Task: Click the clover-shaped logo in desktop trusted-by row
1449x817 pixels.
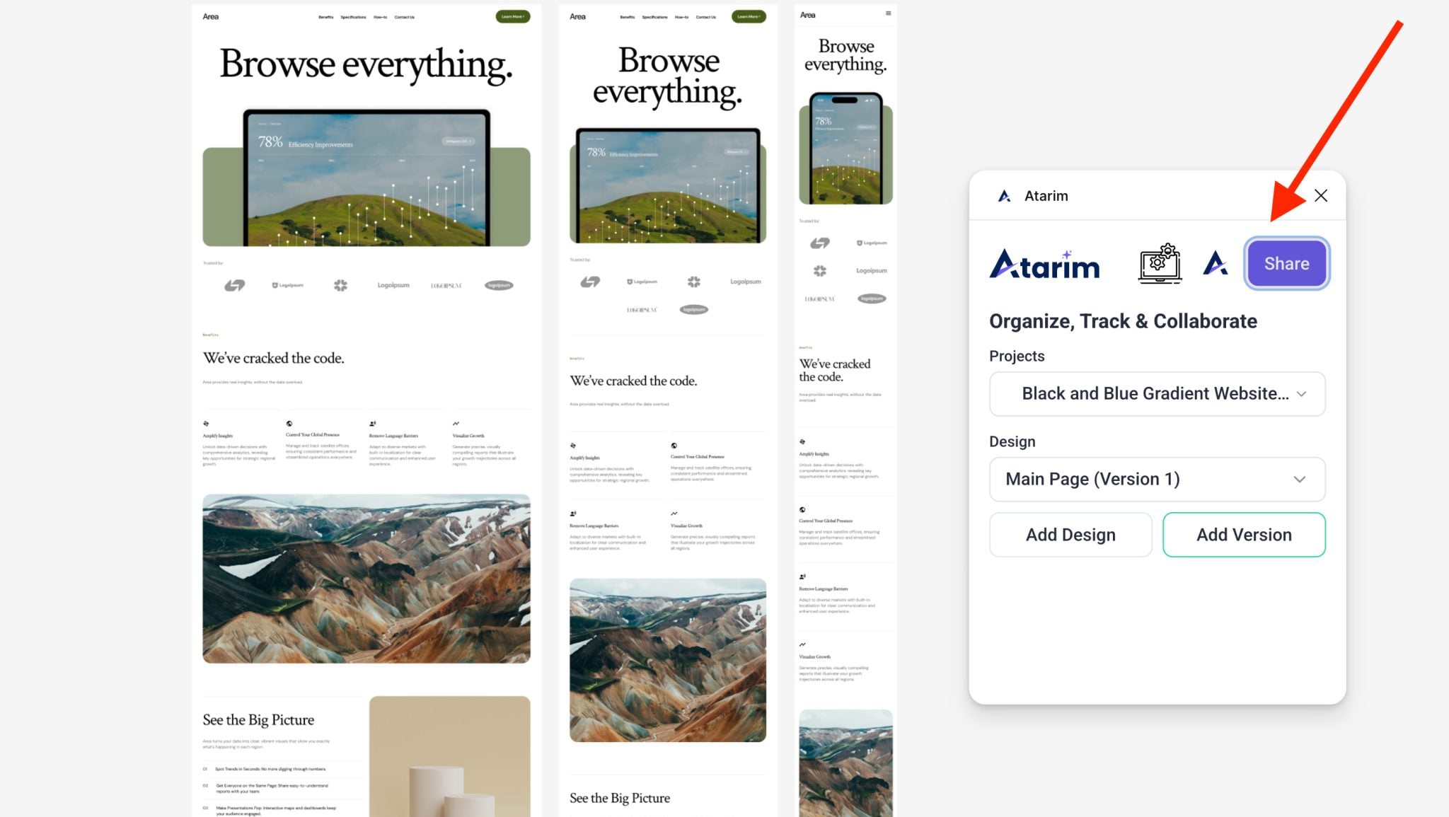Action: (340, 285)
